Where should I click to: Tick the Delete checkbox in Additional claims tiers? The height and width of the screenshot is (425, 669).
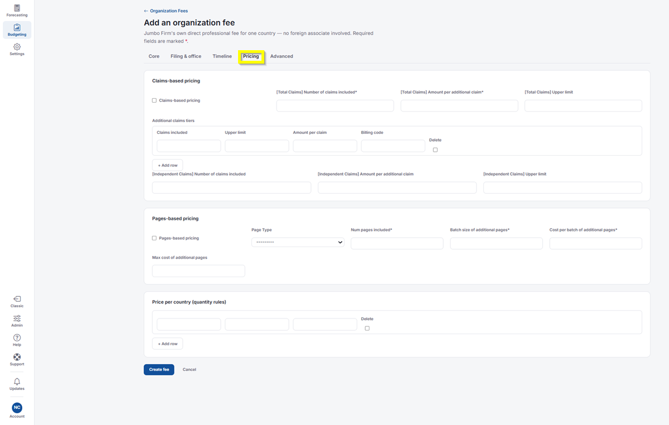tap(435, 149)
